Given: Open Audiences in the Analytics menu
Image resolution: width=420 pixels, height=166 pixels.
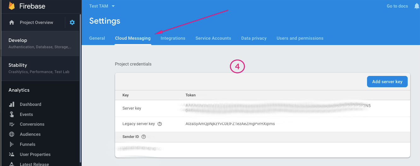Looking at the screenshot, I should point(30,134).
